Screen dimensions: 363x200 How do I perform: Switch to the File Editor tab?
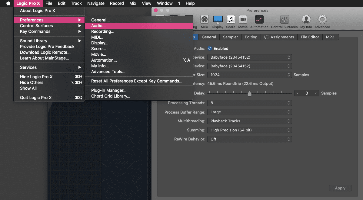tap(310, 37)
